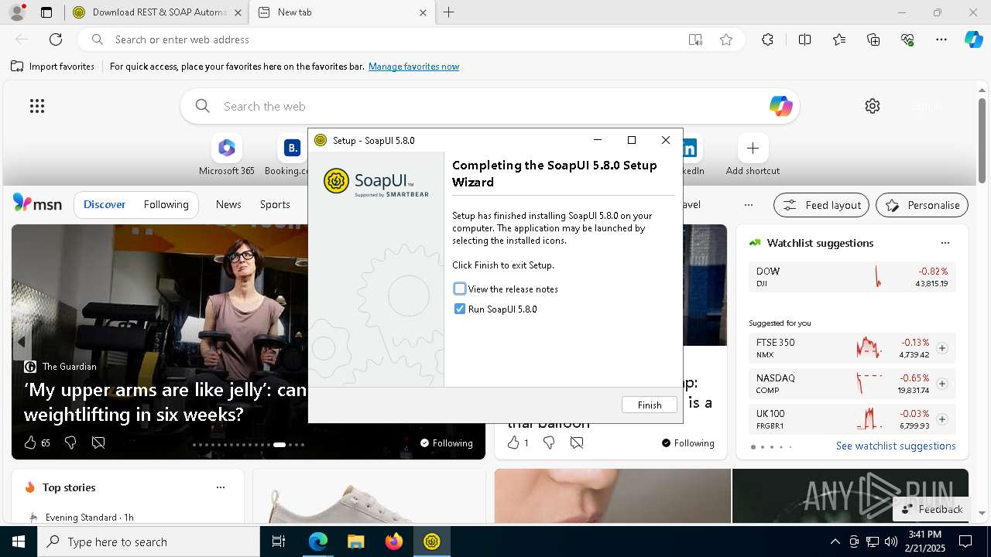
Task: Add this page to favorites star
Action: pyautogui.click(x=726, y=39)
